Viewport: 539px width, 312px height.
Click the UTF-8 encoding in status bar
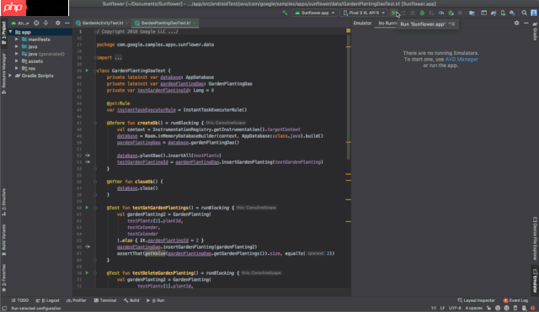coord(455,308)
